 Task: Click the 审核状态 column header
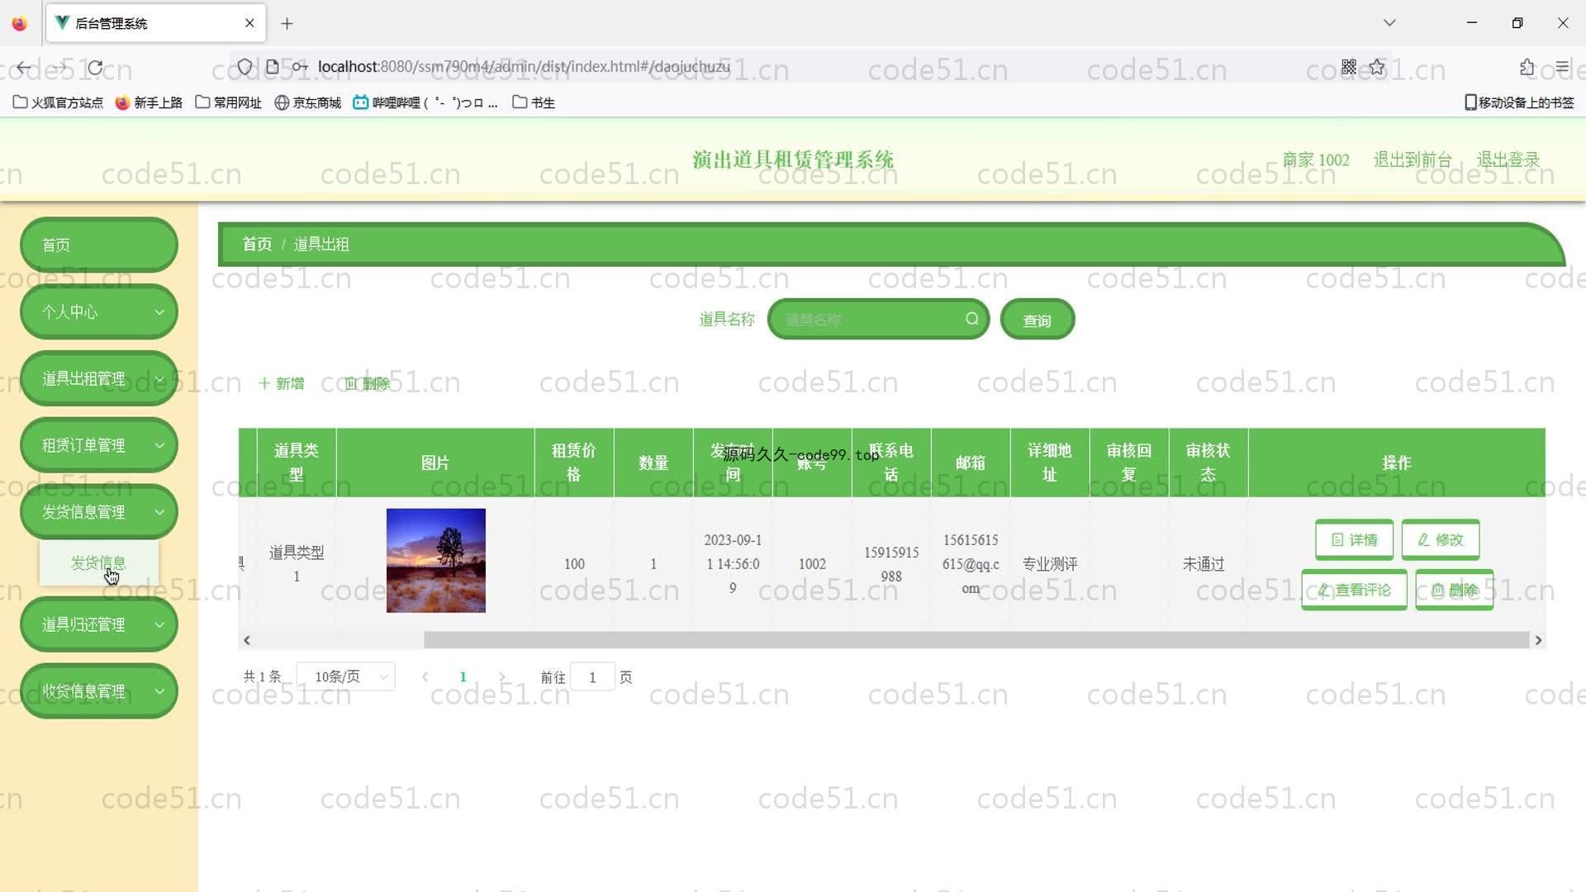tap(1208, 463)
